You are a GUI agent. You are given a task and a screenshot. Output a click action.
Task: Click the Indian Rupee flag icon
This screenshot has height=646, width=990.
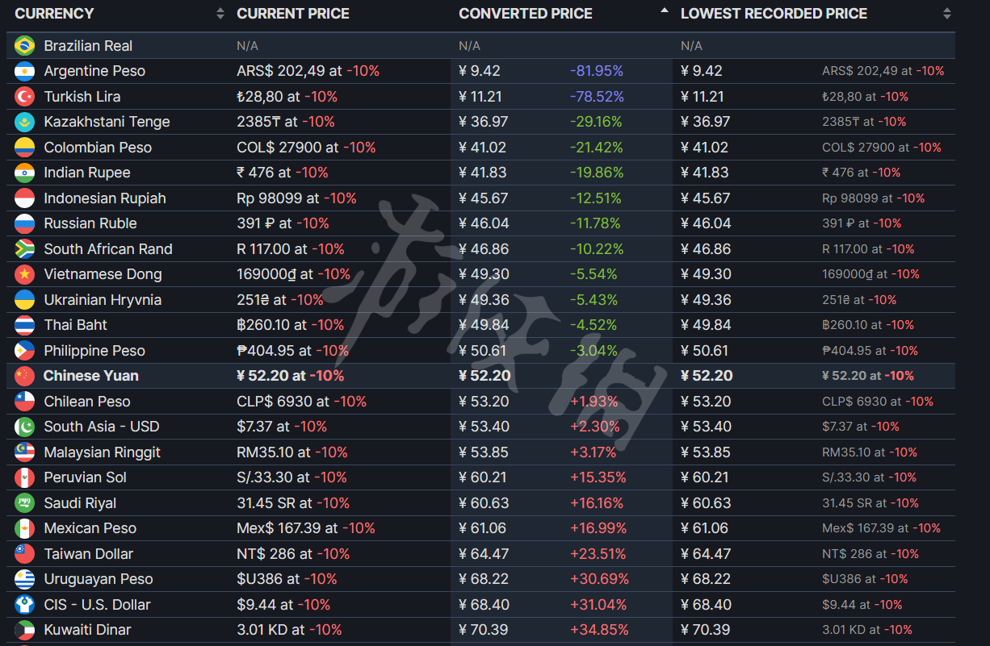[x=24, y=173]
